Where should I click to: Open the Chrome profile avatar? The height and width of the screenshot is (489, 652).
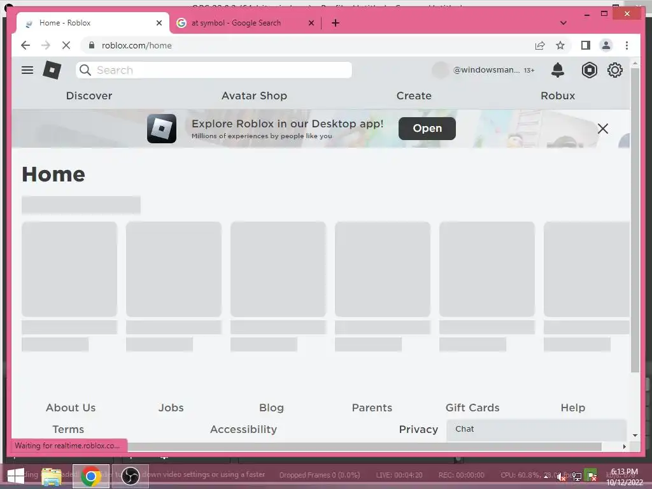(606, 45)
